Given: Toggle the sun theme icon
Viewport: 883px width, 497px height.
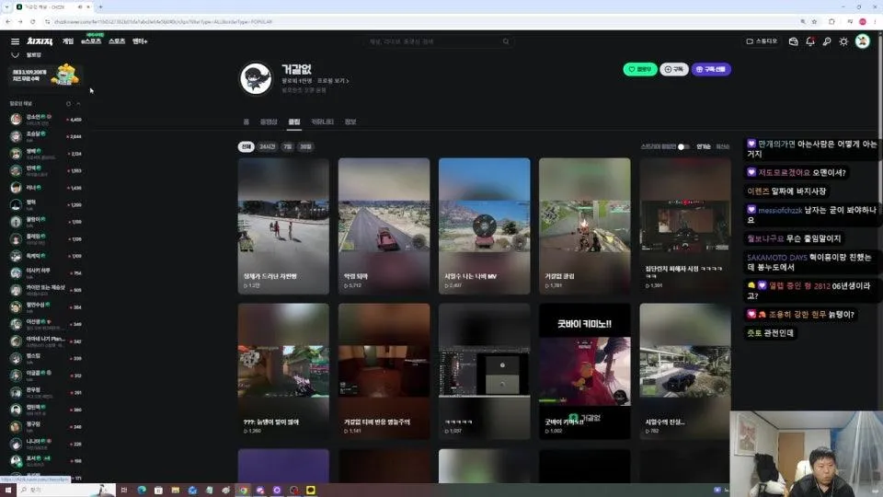Looking at the screenshot, I should [x=843, y=41].
